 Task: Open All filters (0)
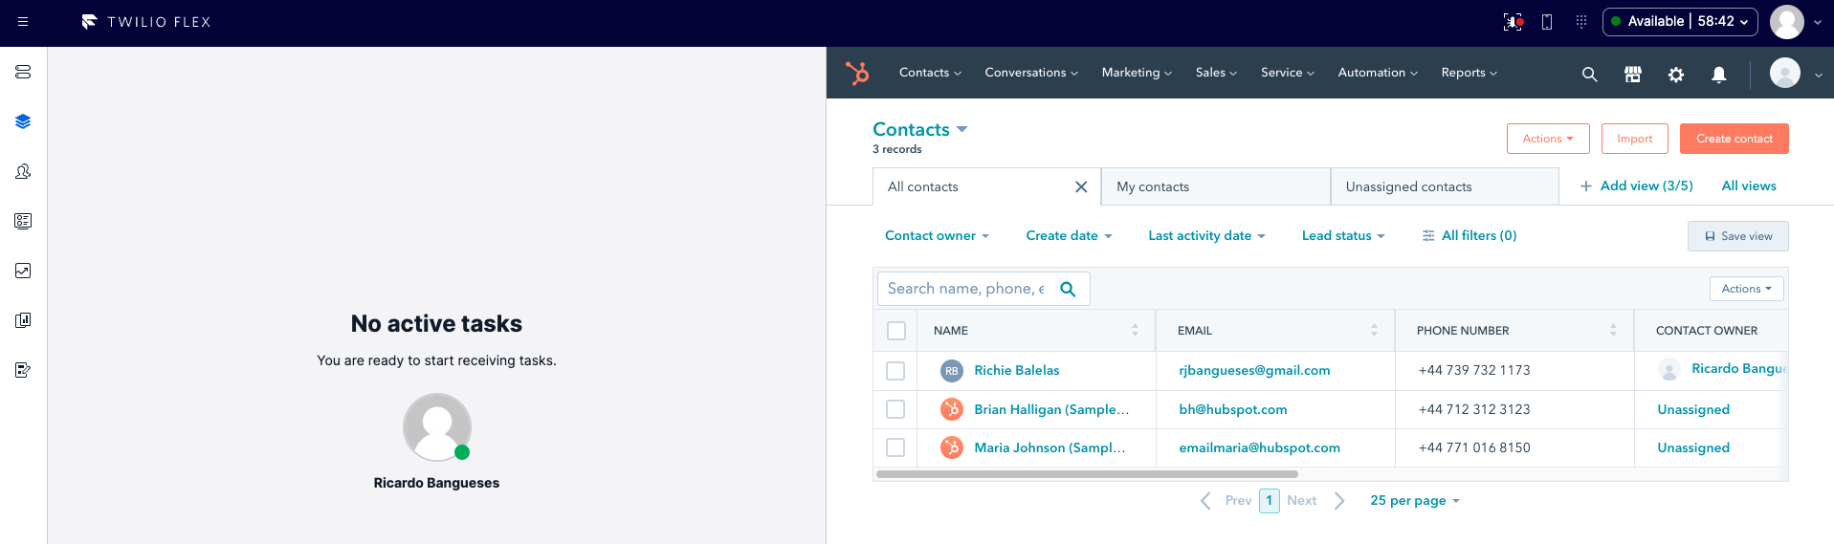[x=1469, y=235]
